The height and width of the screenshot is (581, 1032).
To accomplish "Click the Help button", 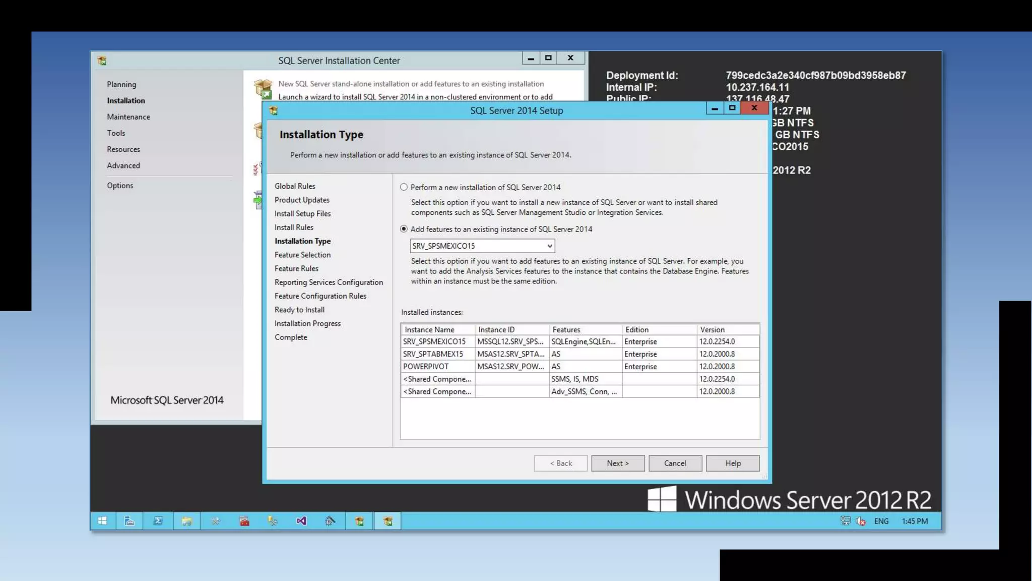I will (732, 463).
